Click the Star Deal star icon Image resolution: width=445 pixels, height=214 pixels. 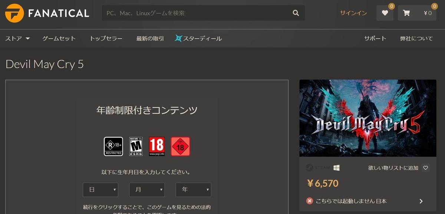179,38
